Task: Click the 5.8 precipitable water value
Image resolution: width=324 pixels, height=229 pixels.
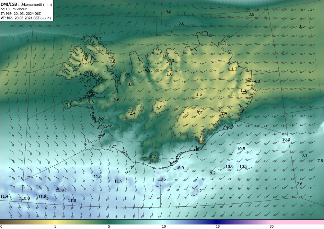Action: pyautogui.click(x=181, y=23)
